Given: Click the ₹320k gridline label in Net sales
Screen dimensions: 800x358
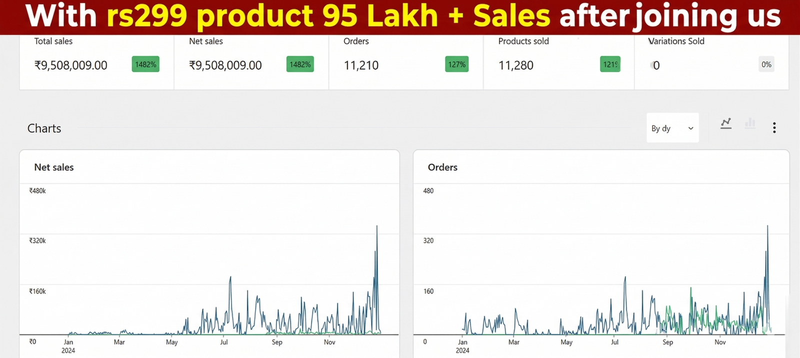Looking at the screenshot, I should 37,241.
